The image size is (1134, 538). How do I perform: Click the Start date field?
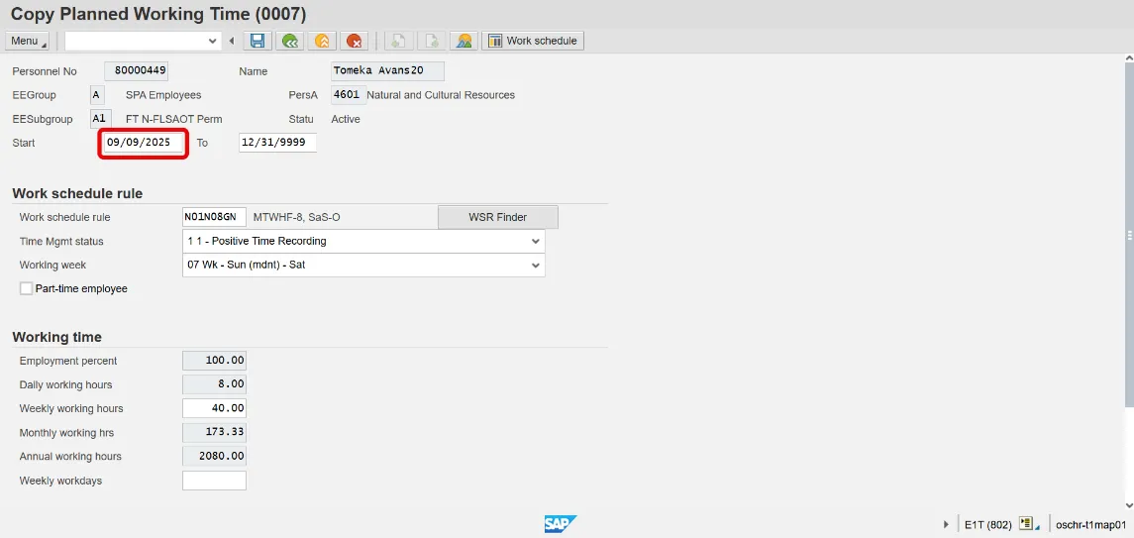point(143,143)
